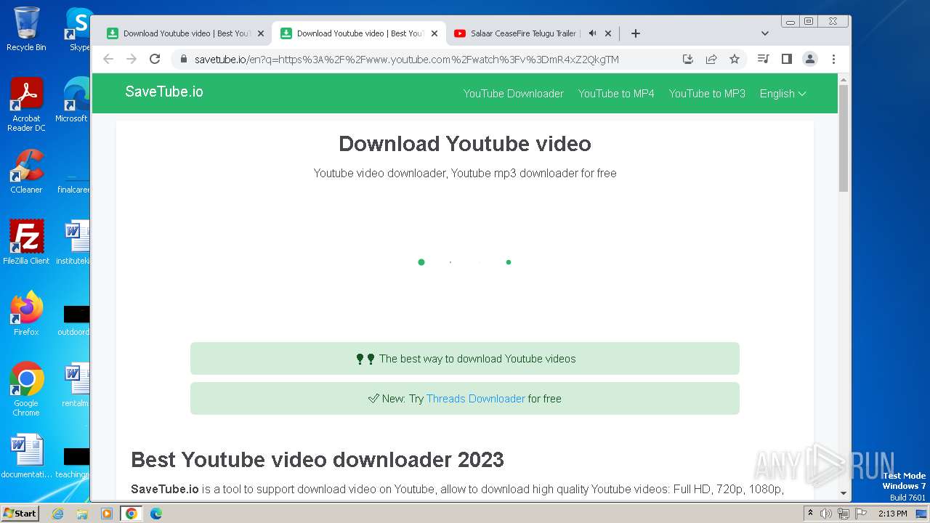
Task: Open a new browser tab
Action: (x=635, y=33)
